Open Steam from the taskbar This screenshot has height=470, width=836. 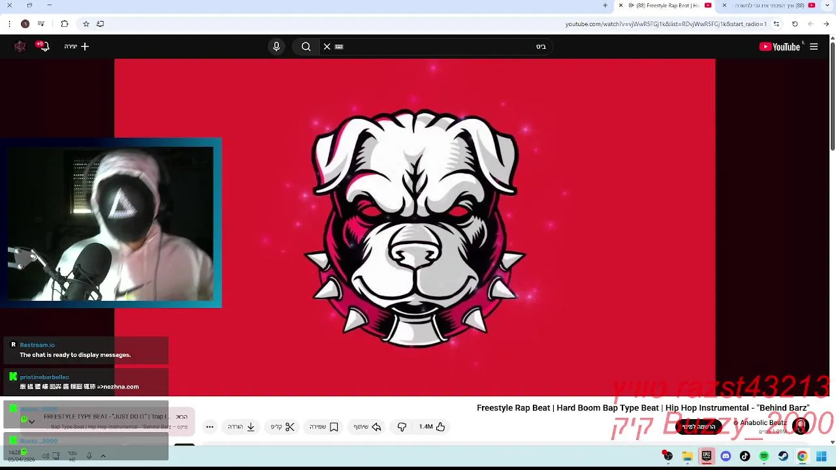tap(783, 456)
